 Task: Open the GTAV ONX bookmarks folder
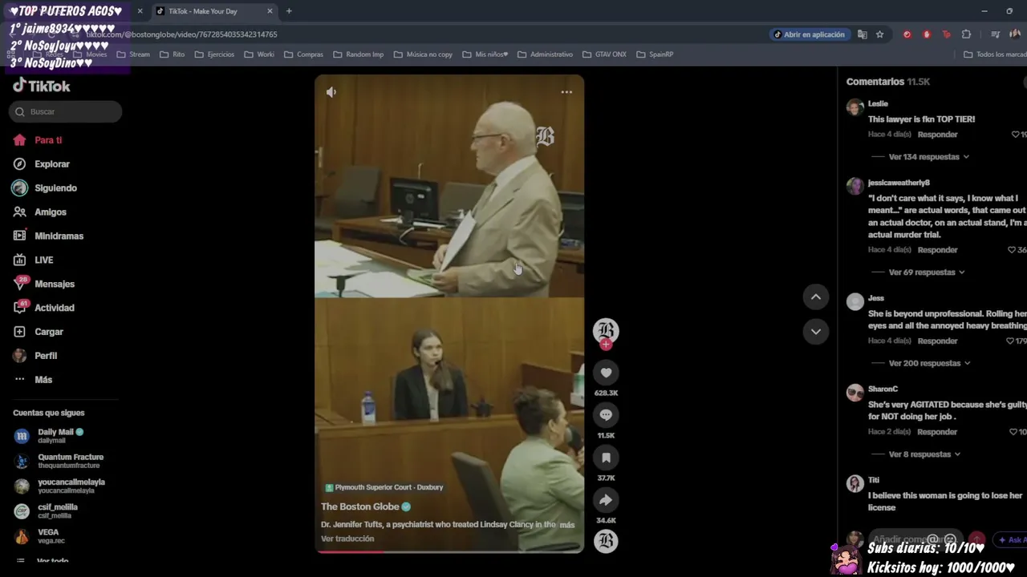click(604, 54)
